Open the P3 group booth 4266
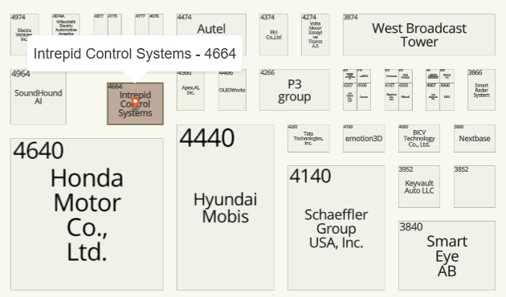 (x=295, y=90)
